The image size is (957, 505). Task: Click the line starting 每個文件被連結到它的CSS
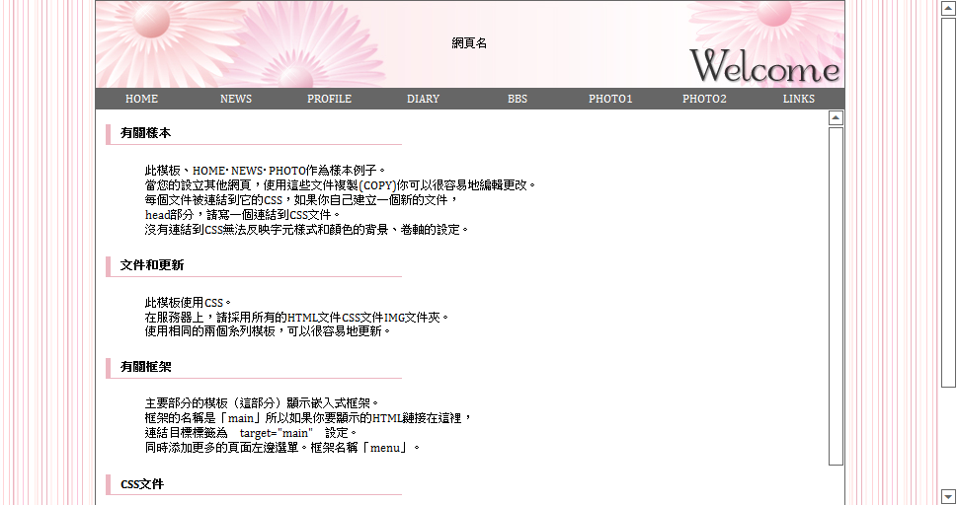pos(302,200)
